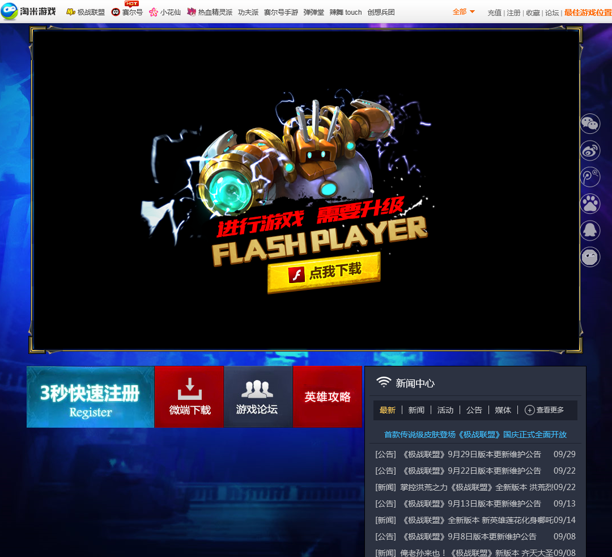Click the round face icon below QQ
This screenshot has width=612, height=557.
coord(590,257)
